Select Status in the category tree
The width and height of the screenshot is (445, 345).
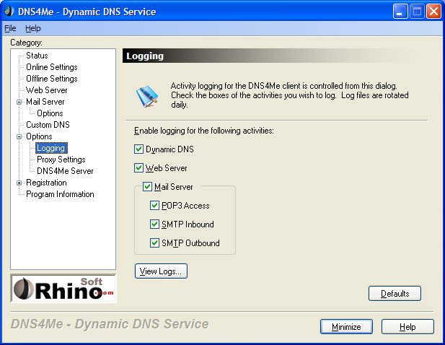(37, 56)
